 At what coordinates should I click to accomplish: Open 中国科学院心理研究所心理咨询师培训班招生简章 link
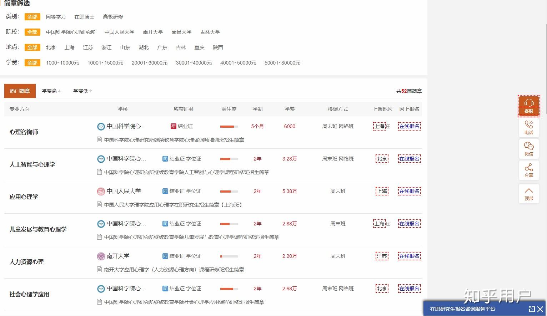(x=174, y=139)
